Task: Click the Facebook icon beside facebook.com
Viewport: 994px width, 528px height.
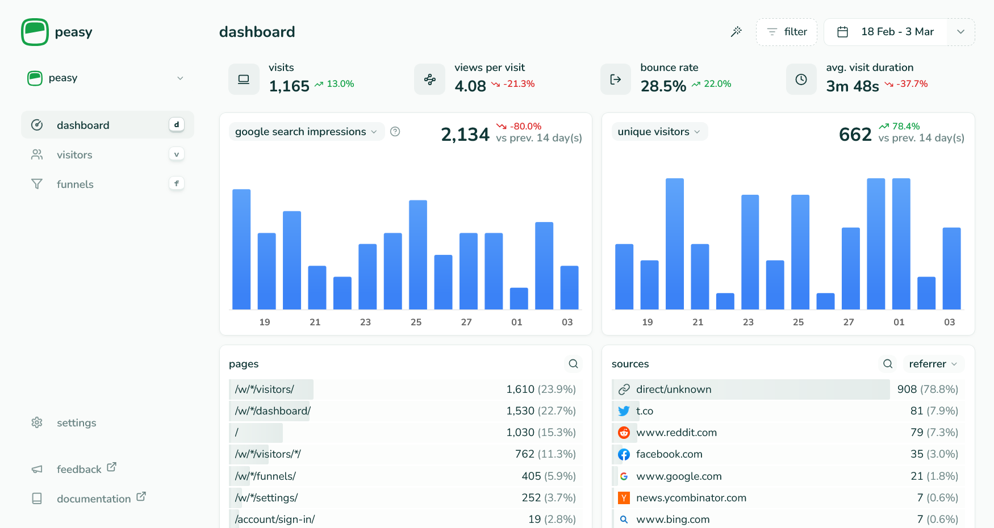Action: click(x=624, y=454)
